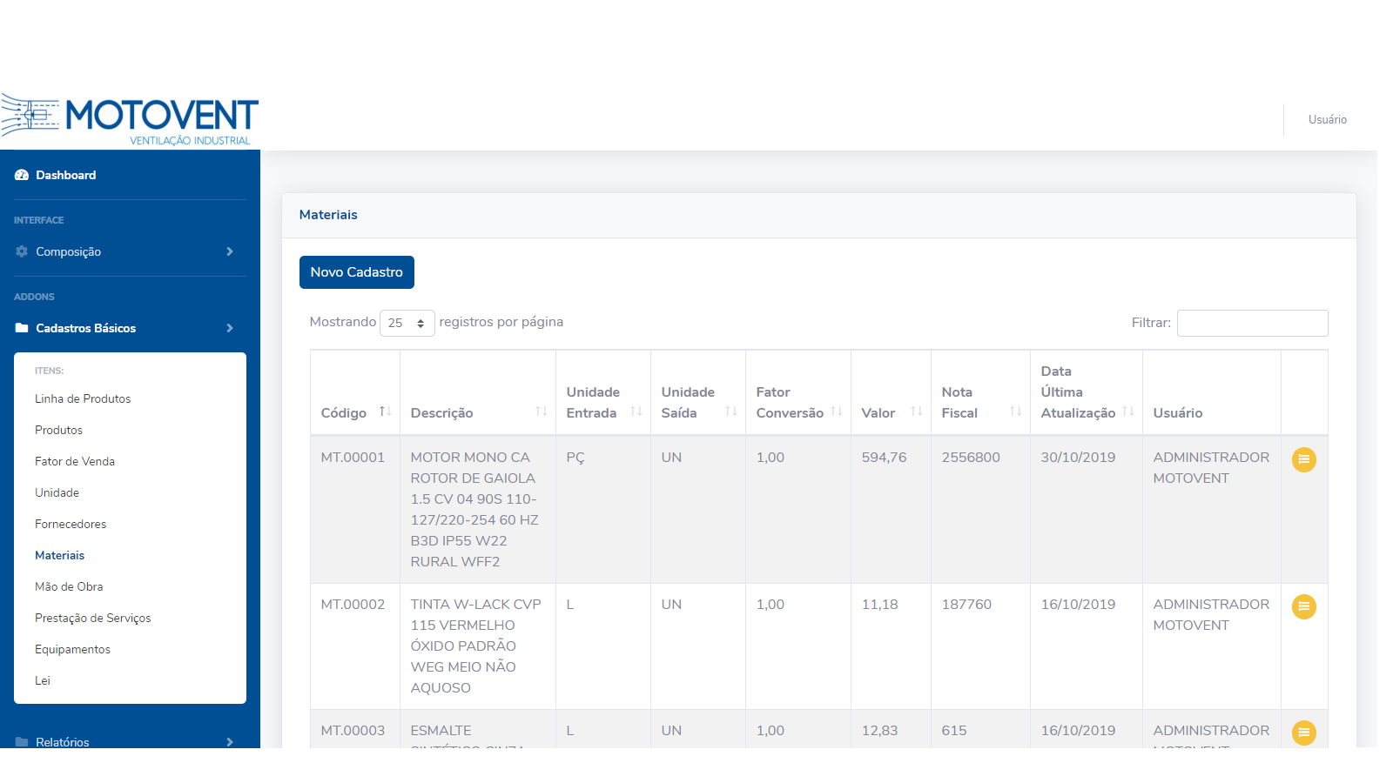
Task: Sort table by Descrição column arrows
Action: [541, 412]
